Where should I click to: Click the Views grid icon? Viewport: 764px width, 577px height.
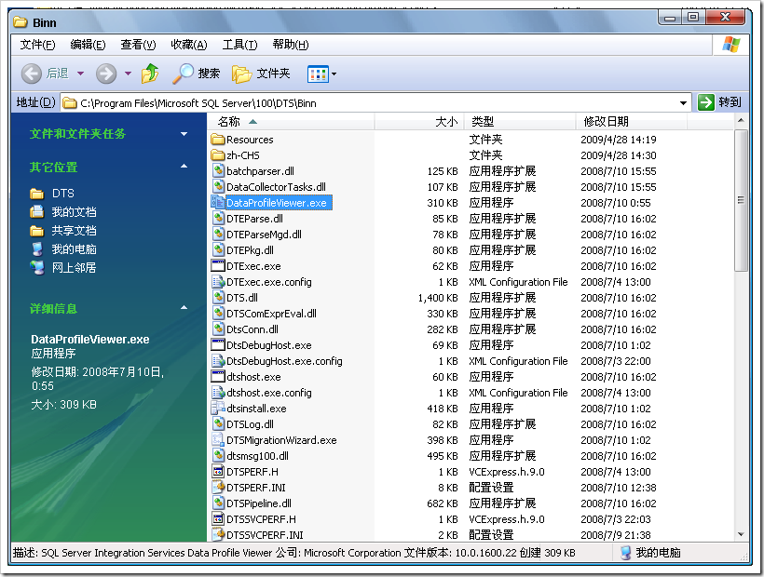(x=318, y=74)
